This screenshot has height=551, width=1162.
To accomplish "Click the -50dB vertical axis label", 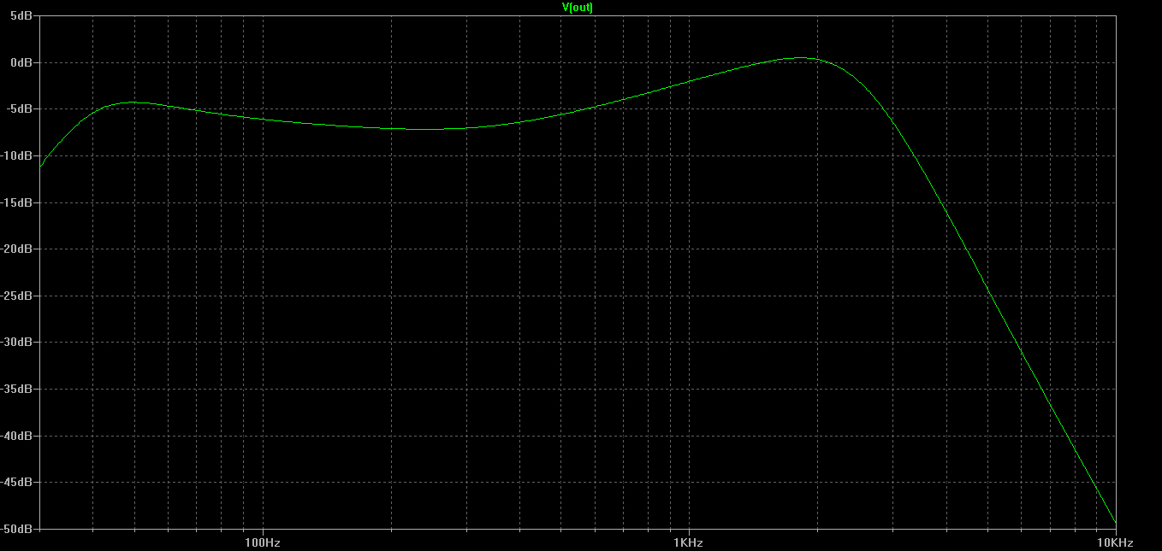I will [17, 529].
